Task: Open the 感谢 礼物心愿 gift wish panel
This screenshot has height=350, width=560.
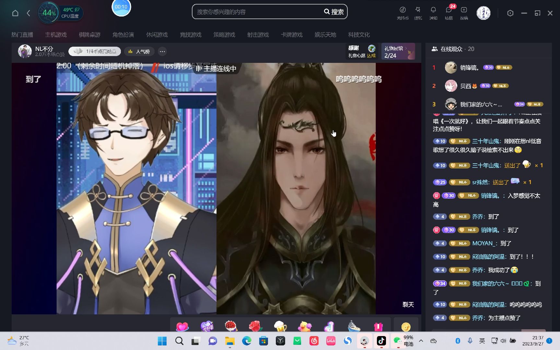Action: (362, 52)
